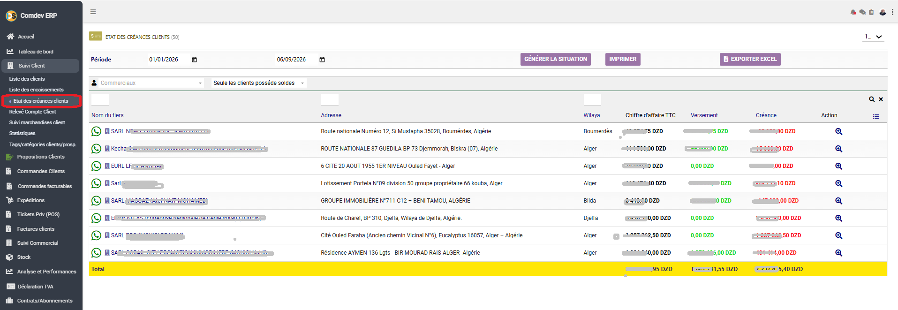Click WhatsApp icon for Boumerdès row
898x310 pixels.
[x=96, y=131]
